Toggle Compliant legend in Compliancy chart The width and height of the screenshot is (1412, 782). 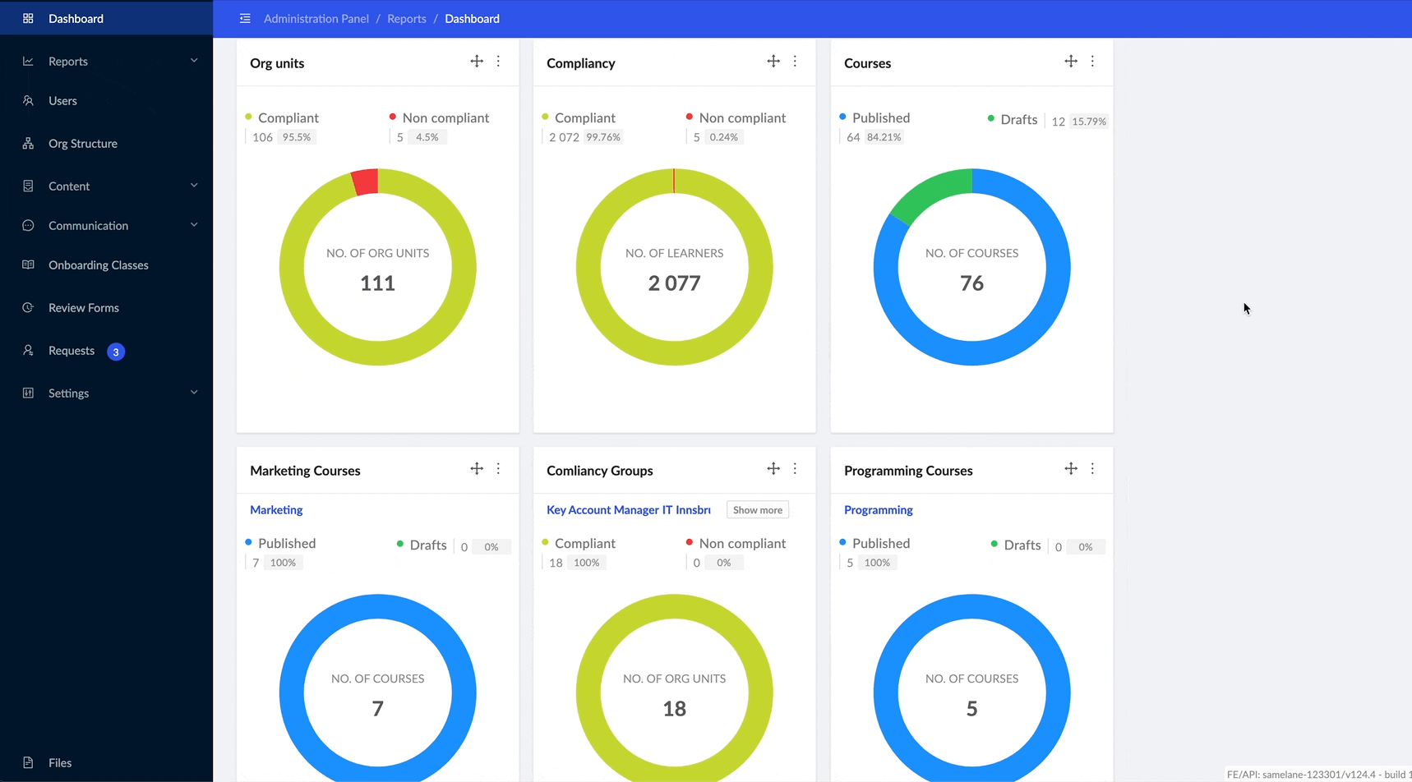584,118
